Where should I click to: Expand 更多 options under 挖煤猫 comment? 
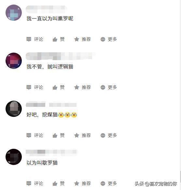pyautogui.click(x=103, y=135)
